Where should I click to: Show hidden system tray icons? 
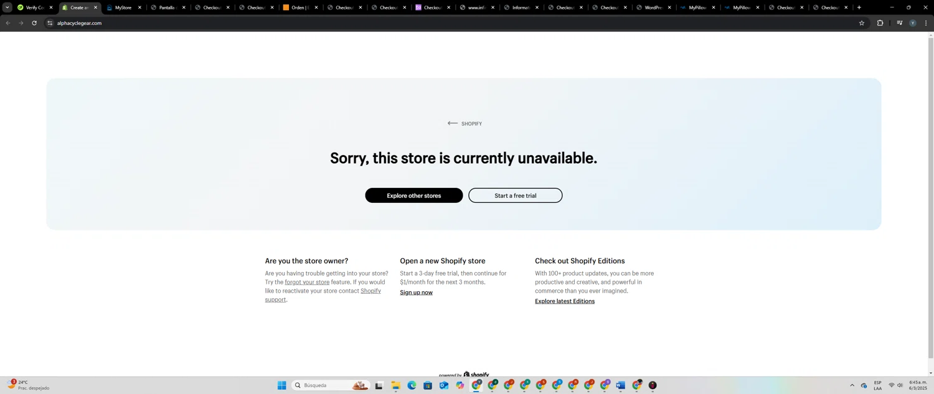852,386
